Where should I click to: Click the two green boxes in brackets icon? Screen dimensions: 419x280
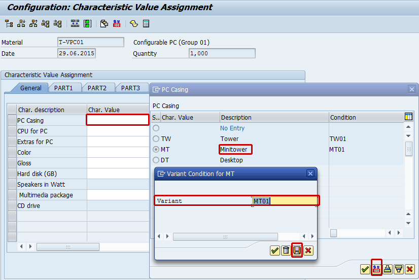point(87,24)
